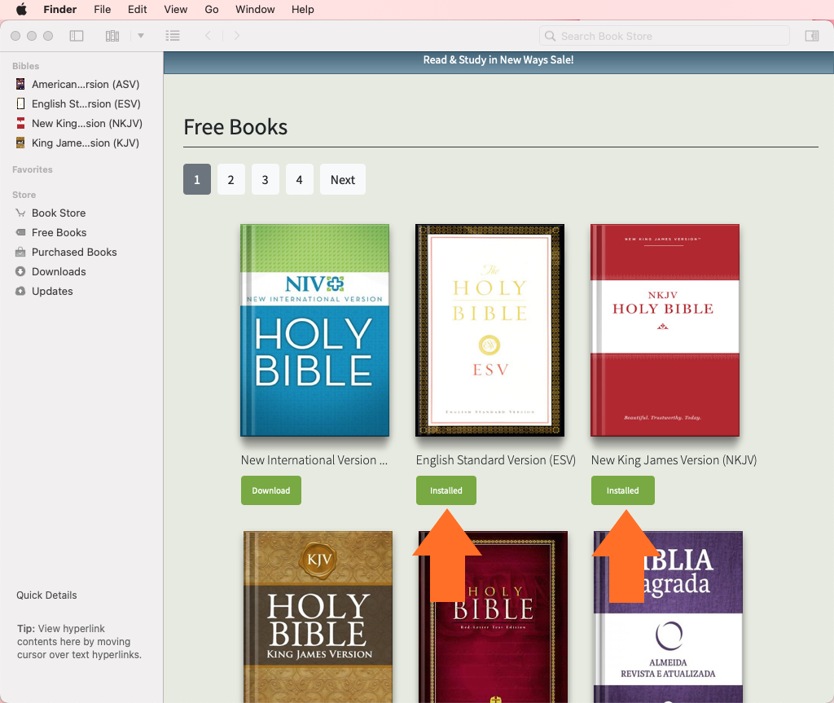The width and height of the screenshot is (834, 703).
Task: Click the Next pagination button
Action: pos(342,180)
